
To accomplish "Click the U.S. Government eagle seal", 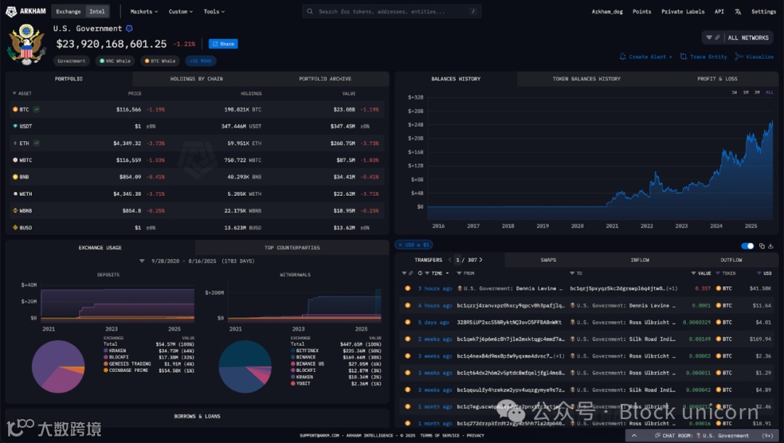I will tap(26, 44).
